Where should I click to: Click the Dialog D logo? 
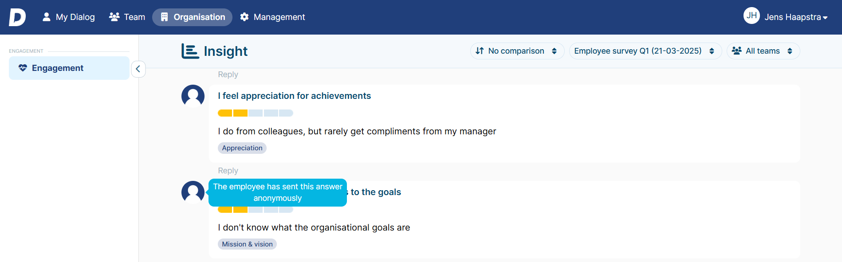point(17,17)
